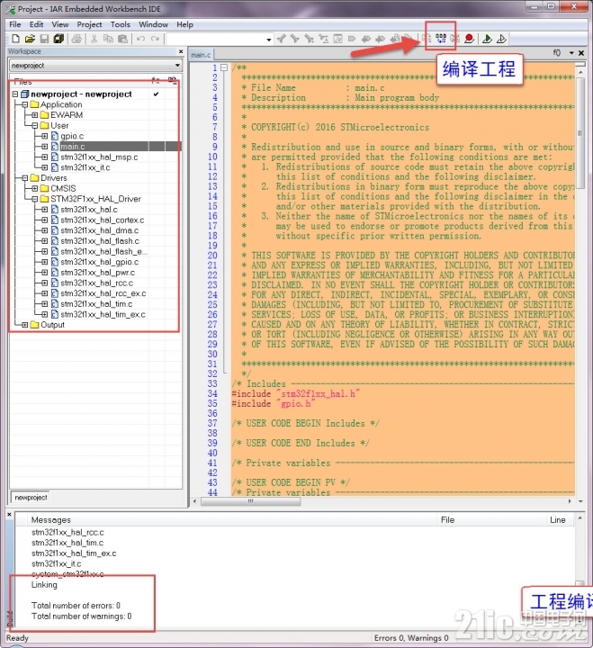Click the Save All toolbar icon
The width and height of the screenshot is (593, 648).
point(58,39)
